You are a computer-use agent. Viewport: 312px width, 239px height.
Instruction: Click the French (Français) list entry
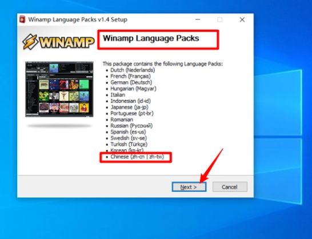[x=130, y=76]
